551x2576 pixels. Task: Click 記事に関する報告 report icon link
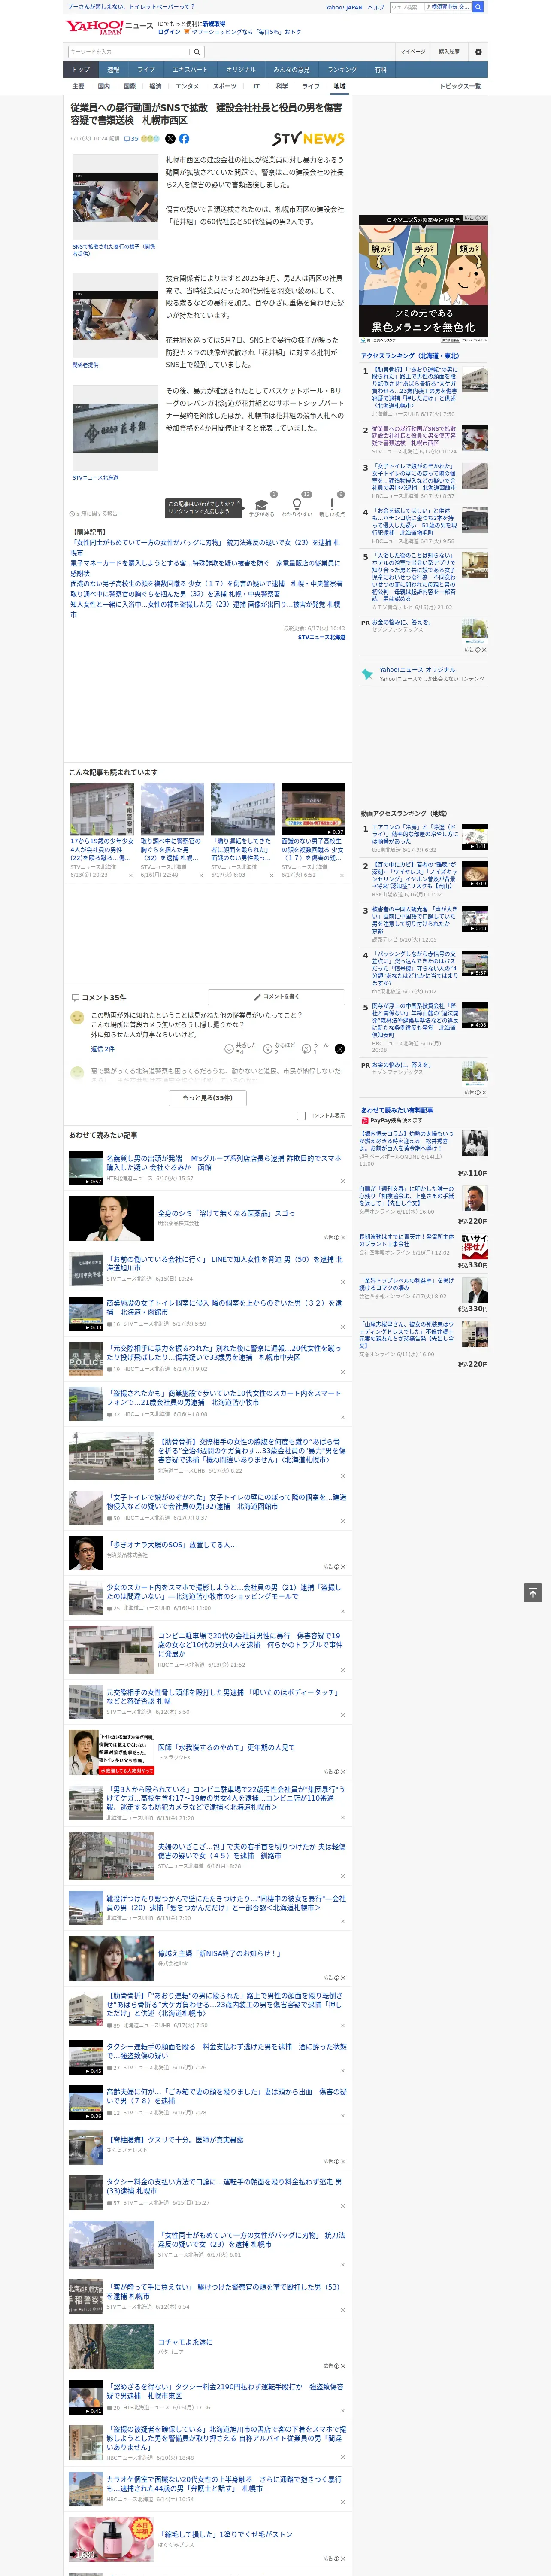94,514
